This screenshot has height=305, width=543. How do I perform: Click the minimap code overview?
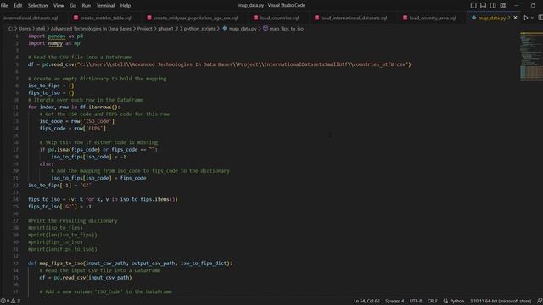point(531,57)
